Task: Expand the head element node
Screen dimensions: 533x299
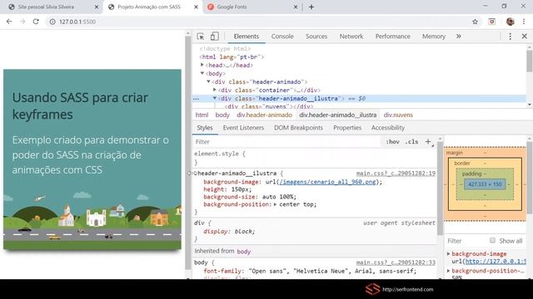Action: tap(202, 65)
